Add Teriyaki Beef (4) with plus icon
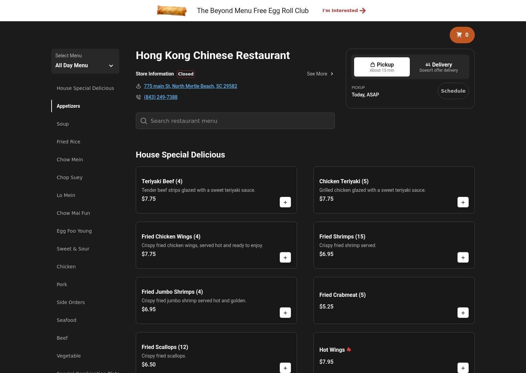Viewport: 526px width, 373px height. 285,202
